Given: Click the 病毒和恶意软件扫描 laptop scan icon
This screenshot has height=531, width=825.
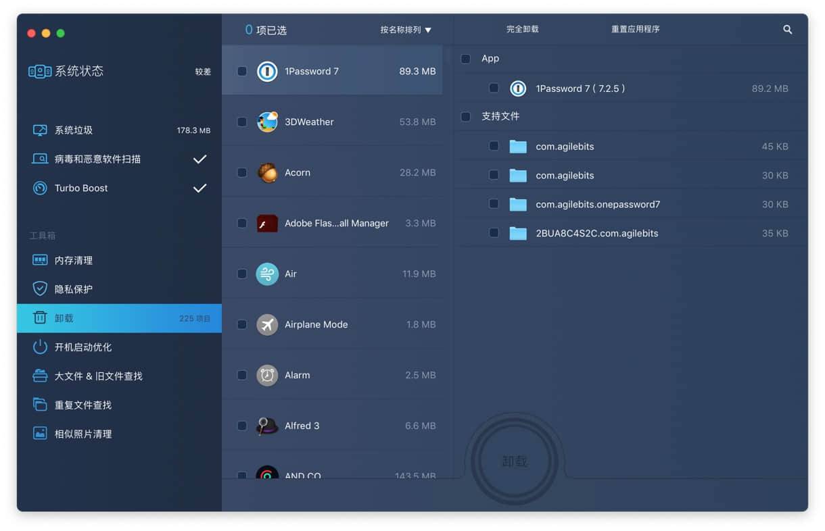Looking at the screenshot, I should tap(40, 159).
